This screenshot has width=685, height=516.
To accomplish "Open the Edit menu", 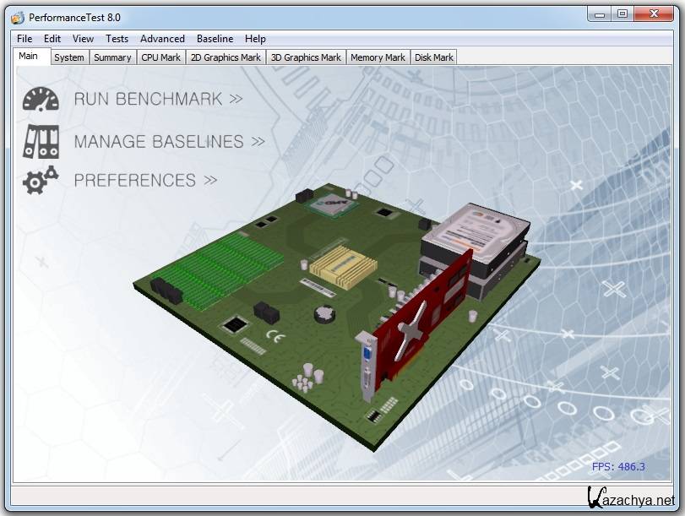I will [52, 38].
